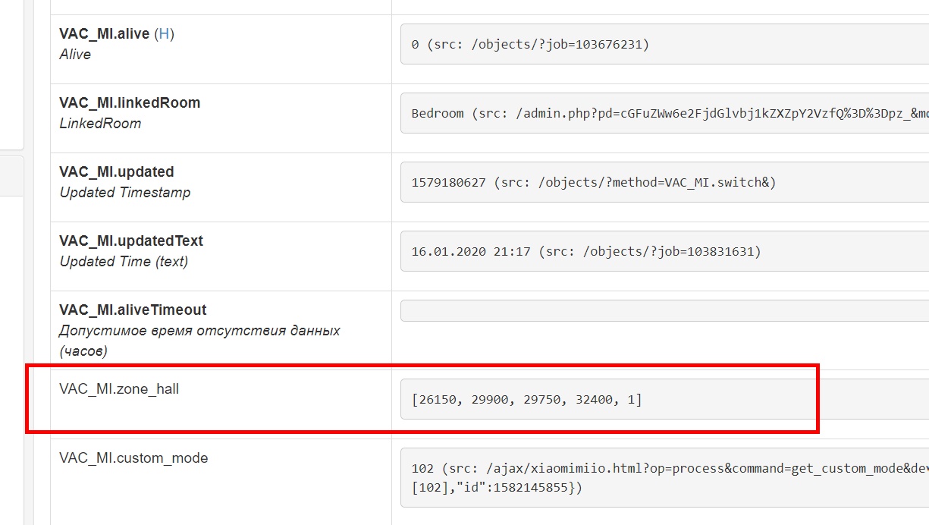Click the H history link beside VAC_MI.alive
Image resolution: width=929 pixels, height=525 pixels.
(165, 34)
